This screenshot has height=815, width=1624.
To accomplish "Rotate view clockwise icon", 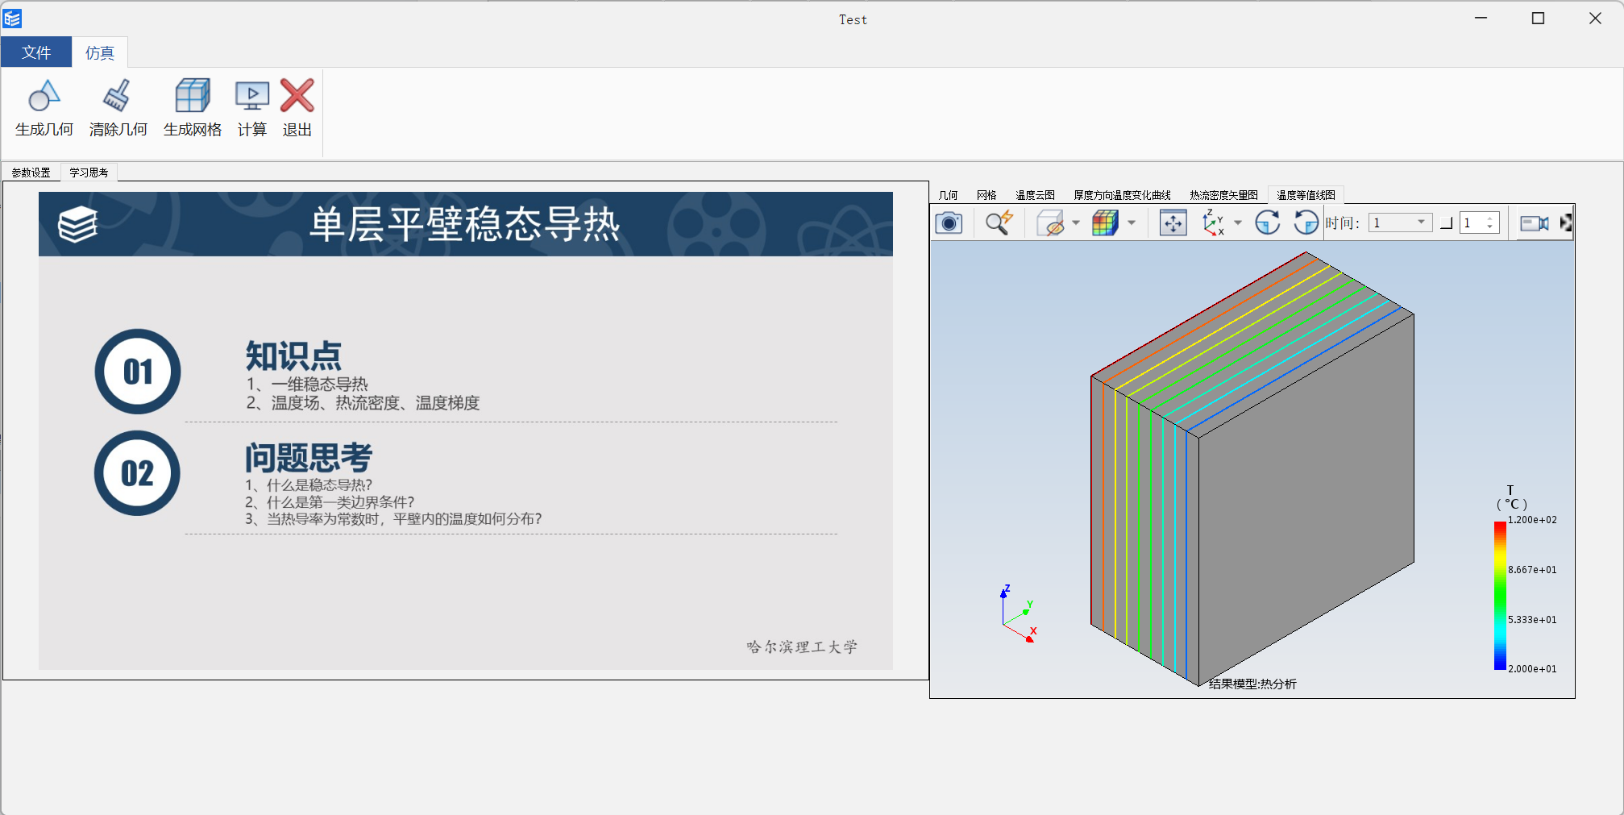I will 1267,222.
